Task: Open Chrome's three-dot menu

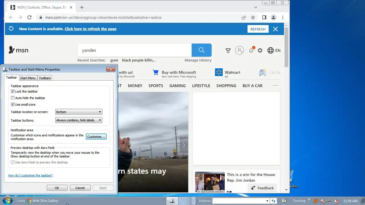Action: 283,17
